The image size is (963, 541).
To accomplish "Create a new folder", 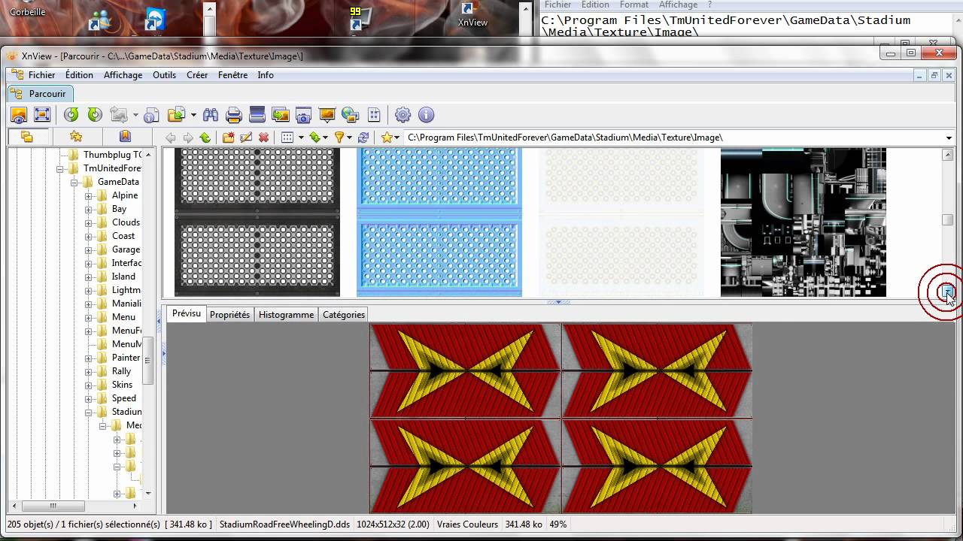I will (x=228, y=138).
